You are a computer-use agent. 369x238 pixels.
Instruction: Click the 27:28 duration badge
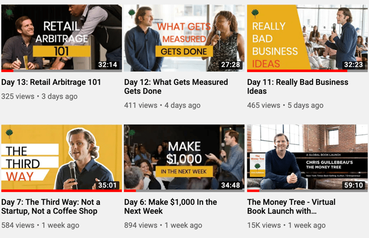pos(230,65)
